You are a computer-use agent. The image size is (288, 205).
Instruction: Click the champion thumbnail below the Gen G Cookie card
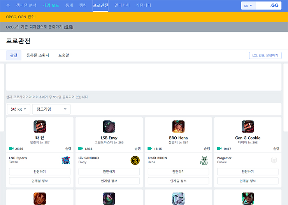click(x=248, y=198)
